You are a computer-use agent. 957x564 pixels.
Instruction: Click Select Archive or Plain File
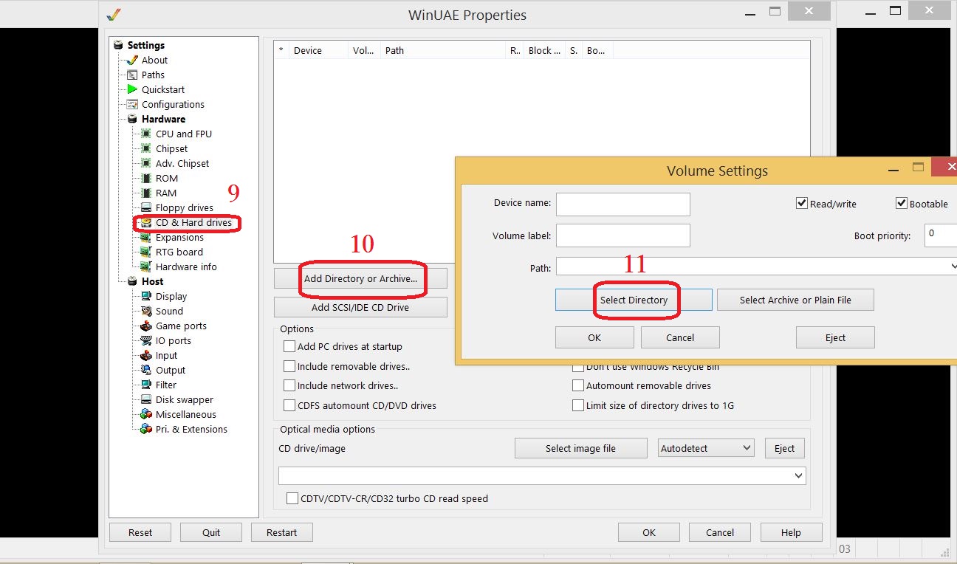point(795,300)
